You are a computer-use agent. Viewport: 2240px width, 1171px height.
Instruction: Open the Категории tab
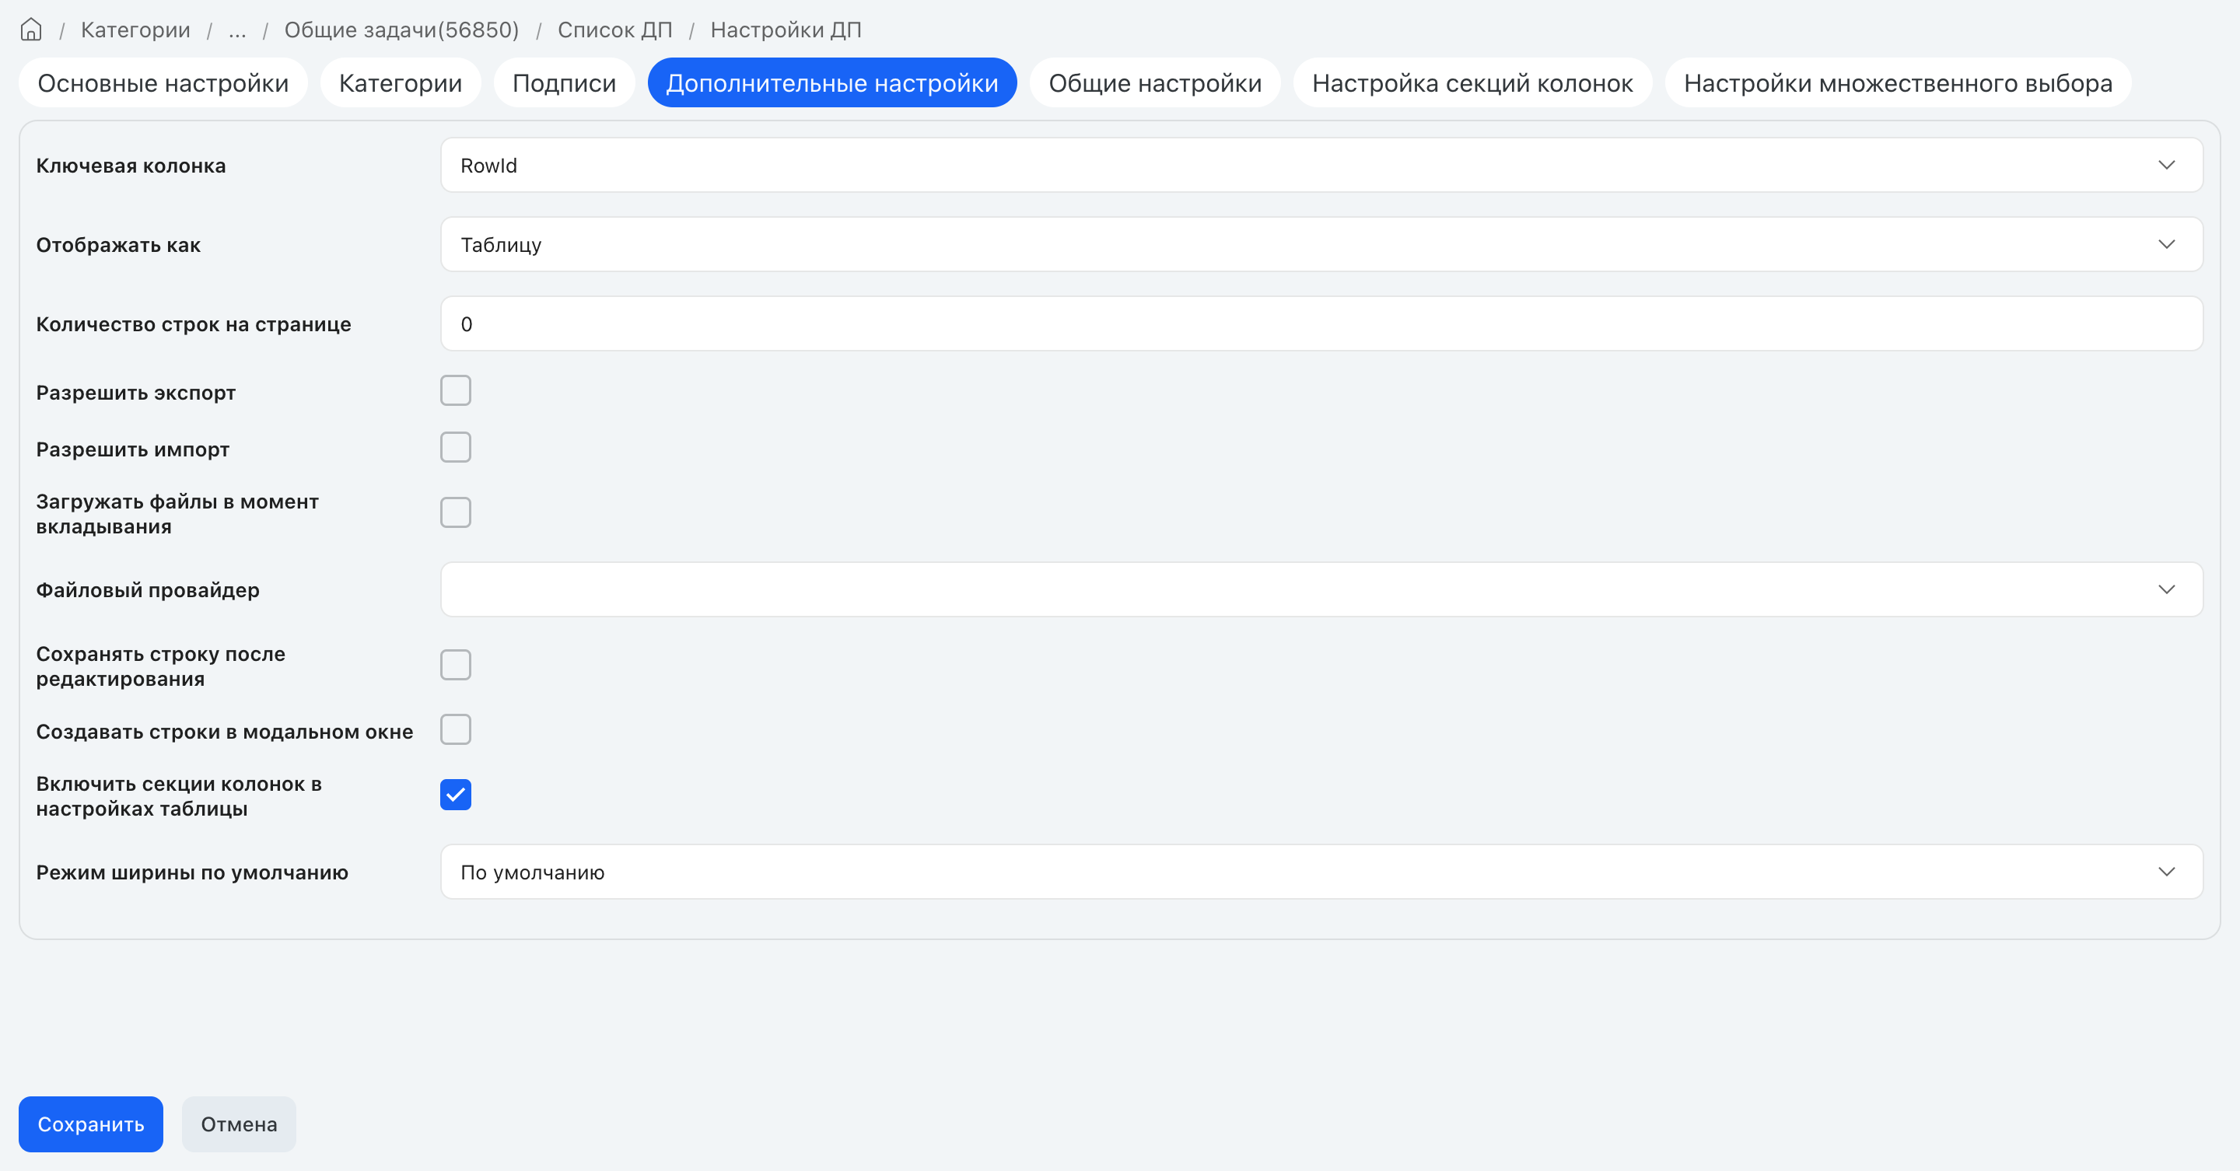tap(401, 82)
